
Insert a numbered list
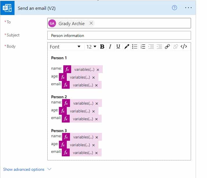click(143, 47)
